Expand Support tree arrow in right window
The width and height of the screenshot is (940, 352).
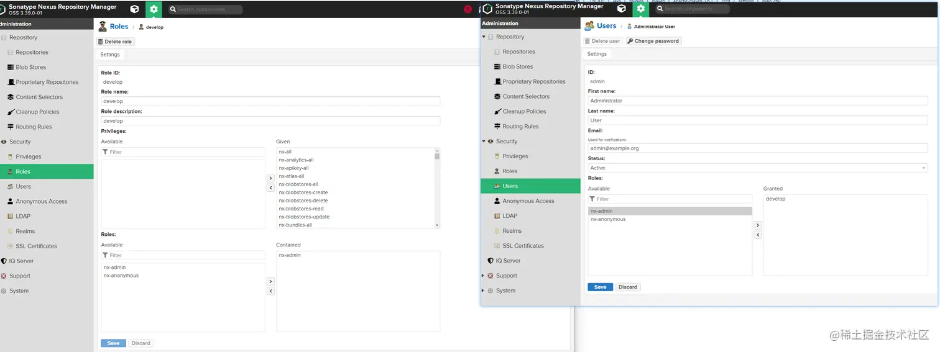click(484, 275)
